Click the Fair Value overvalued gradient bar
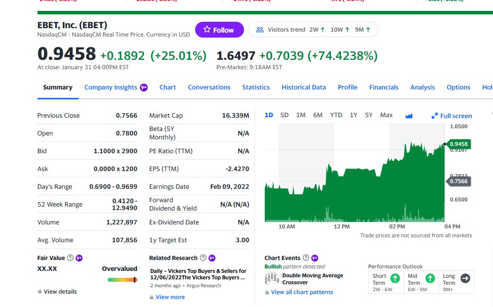 (123, 280)
